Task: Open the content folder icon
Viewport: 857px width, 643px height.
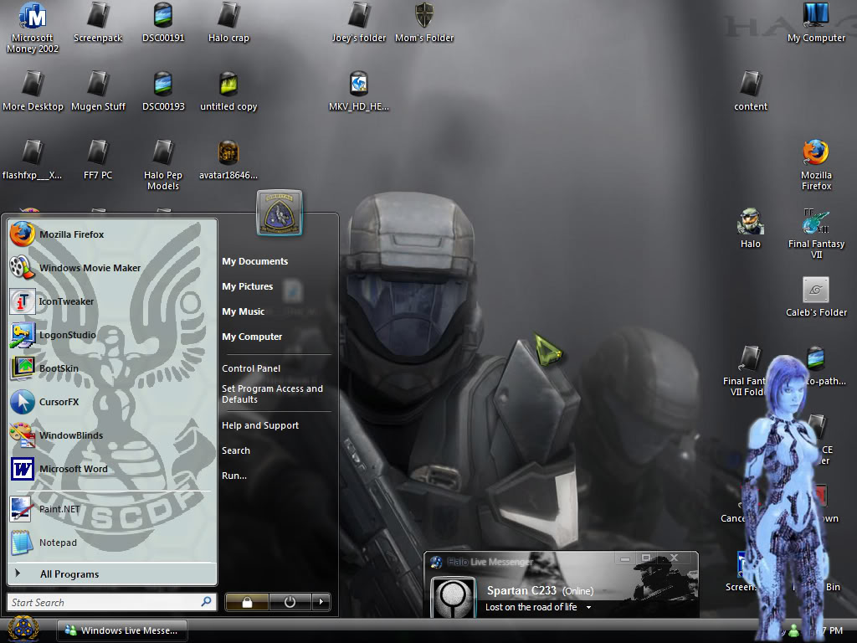Action: 751,91
